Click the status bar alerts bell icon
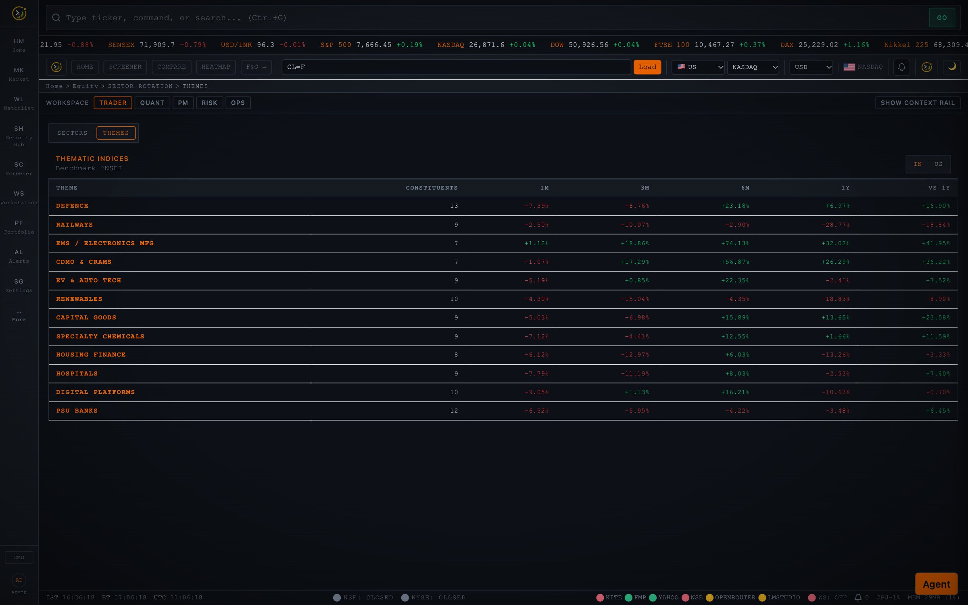 [x=858, y=597]
